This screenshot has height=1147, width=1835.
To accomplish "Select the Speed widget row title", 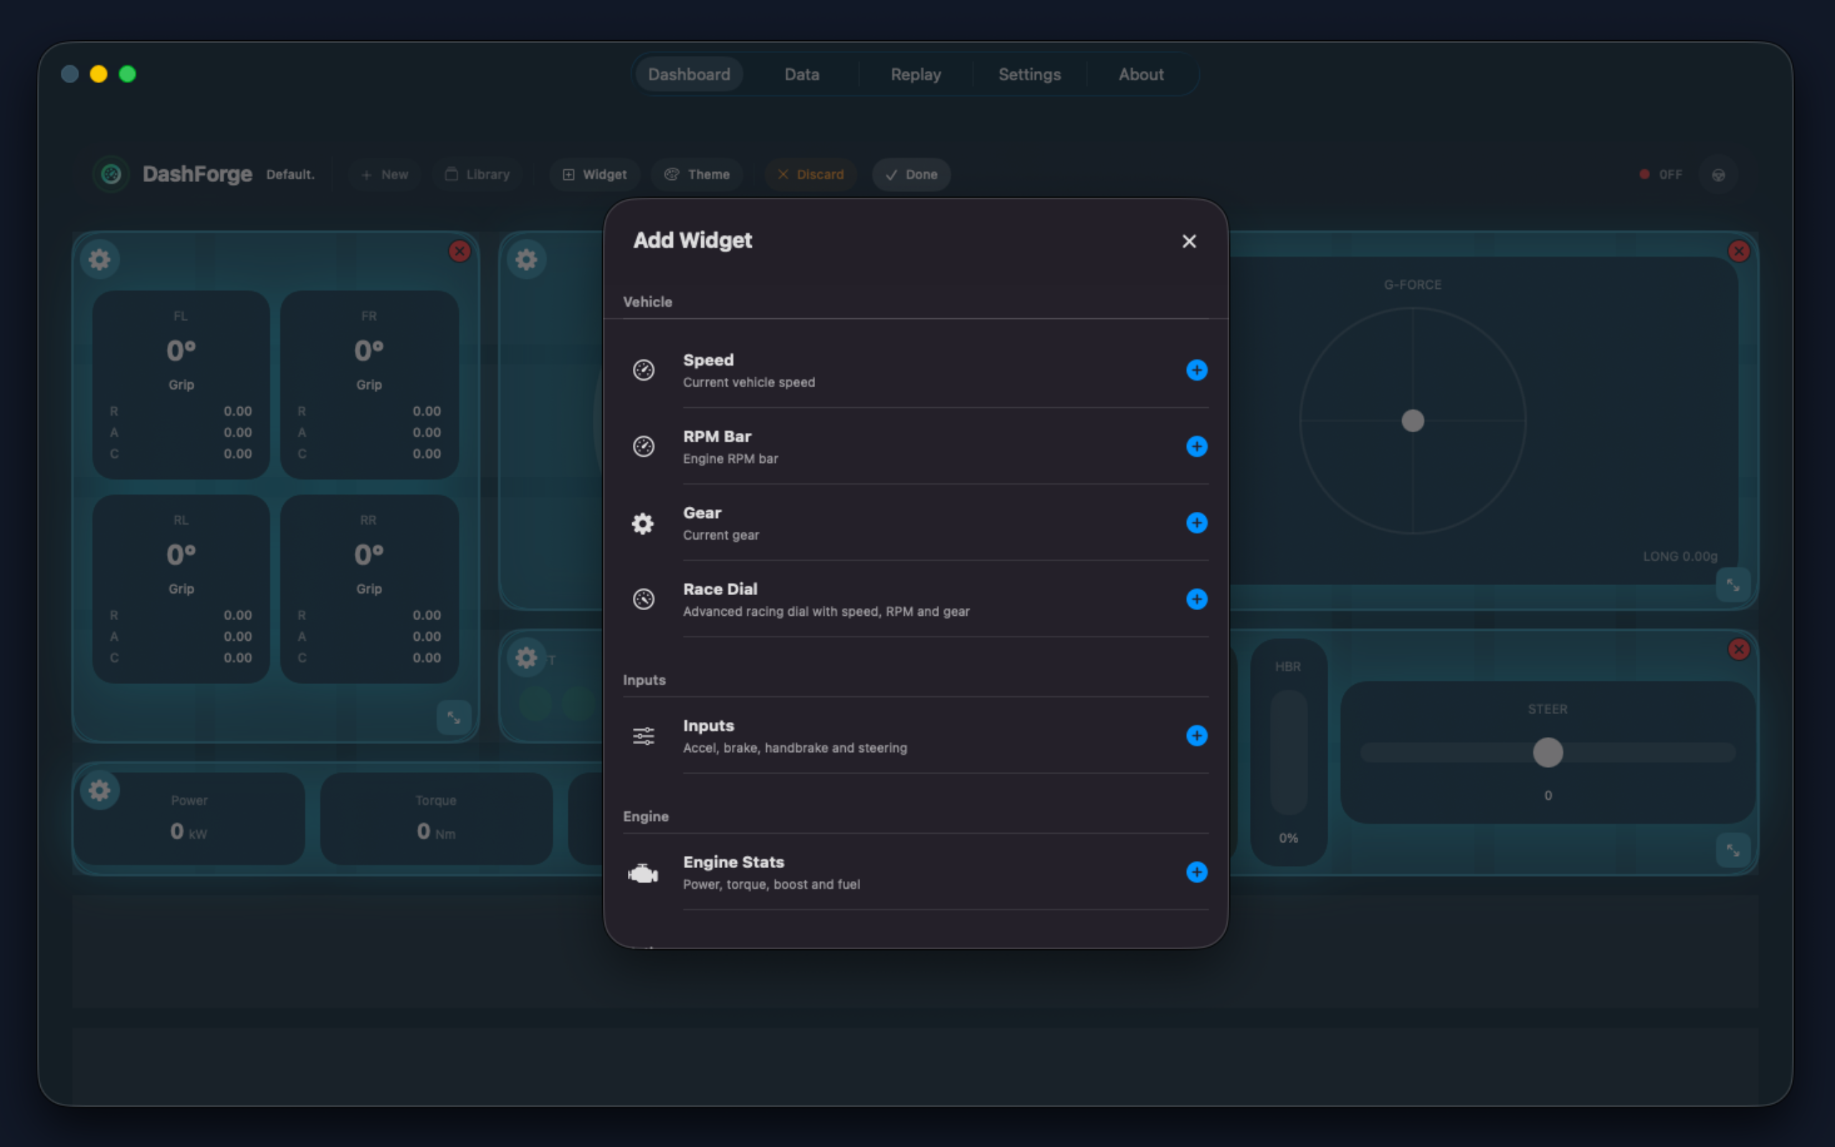I will 708,360.
